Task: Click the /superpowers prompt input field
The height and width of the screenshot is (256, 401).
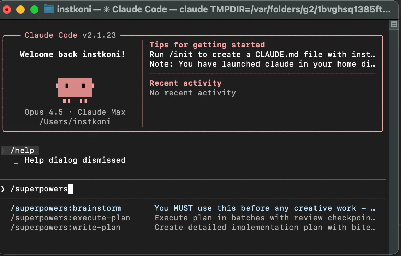Action: click(x=193, y=189)
